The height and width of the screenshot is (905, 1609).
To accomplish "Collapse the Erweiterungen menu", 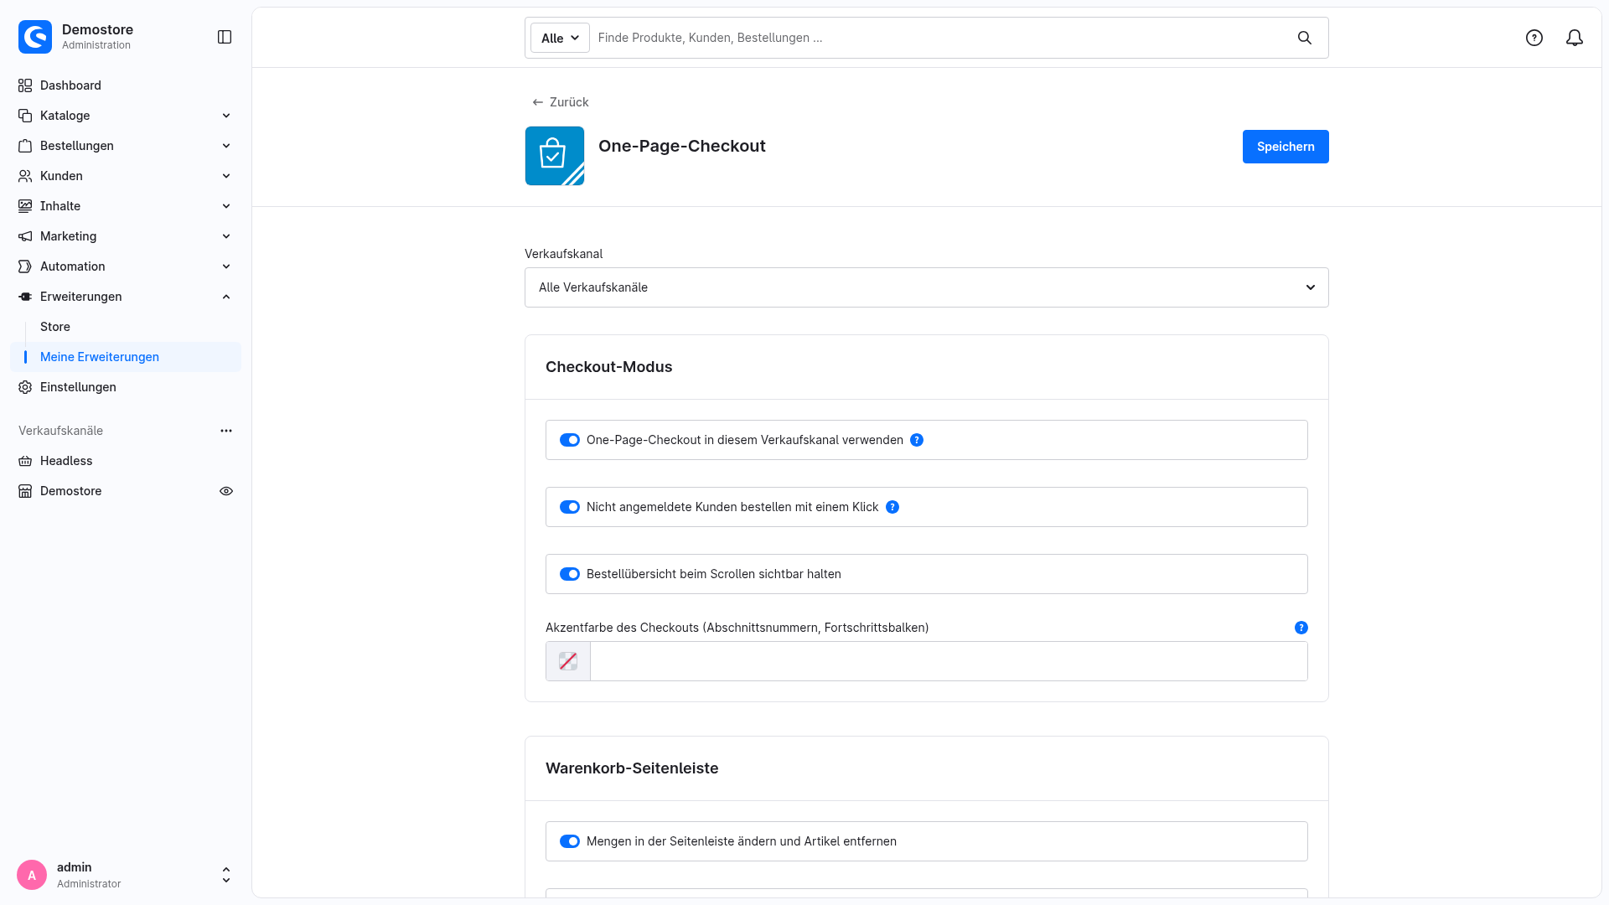I will point(126,297).
